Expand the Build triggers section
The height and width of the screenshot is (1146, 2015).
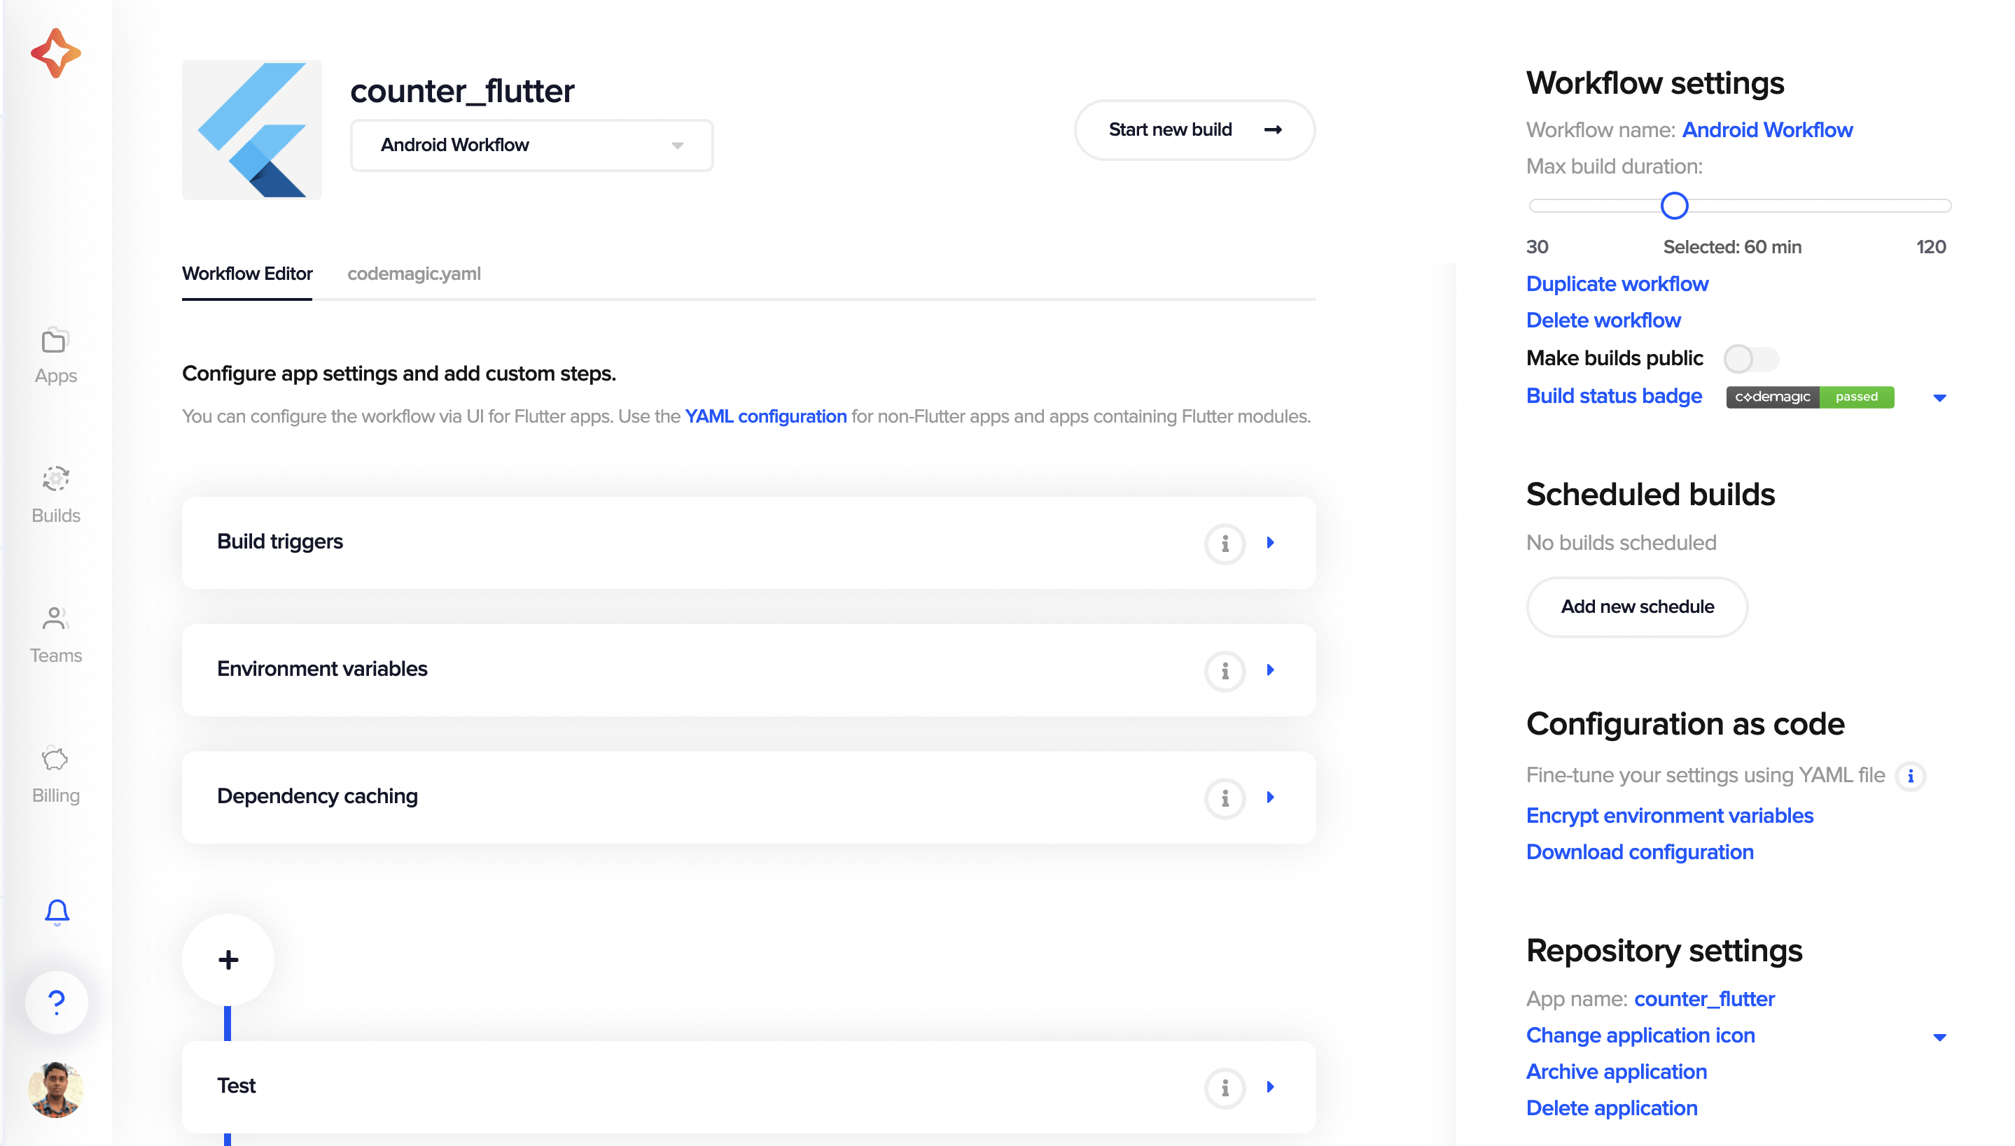[x=1270, y=543]
